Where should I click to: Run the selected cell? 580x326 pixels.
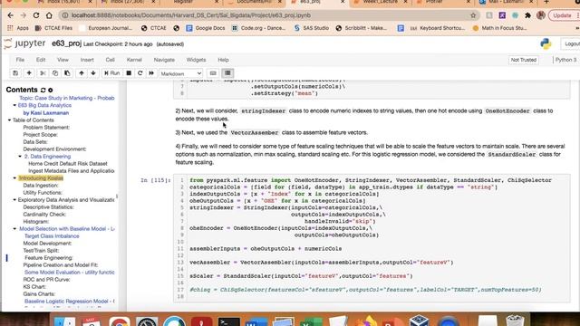tap(111, 73)
